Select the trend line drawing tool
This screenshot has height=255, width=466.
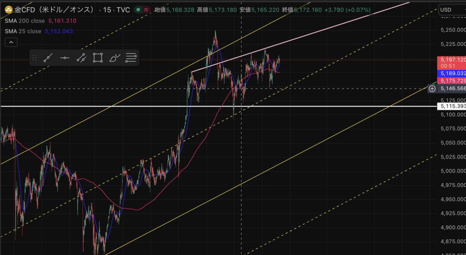(x=48, y=58)
